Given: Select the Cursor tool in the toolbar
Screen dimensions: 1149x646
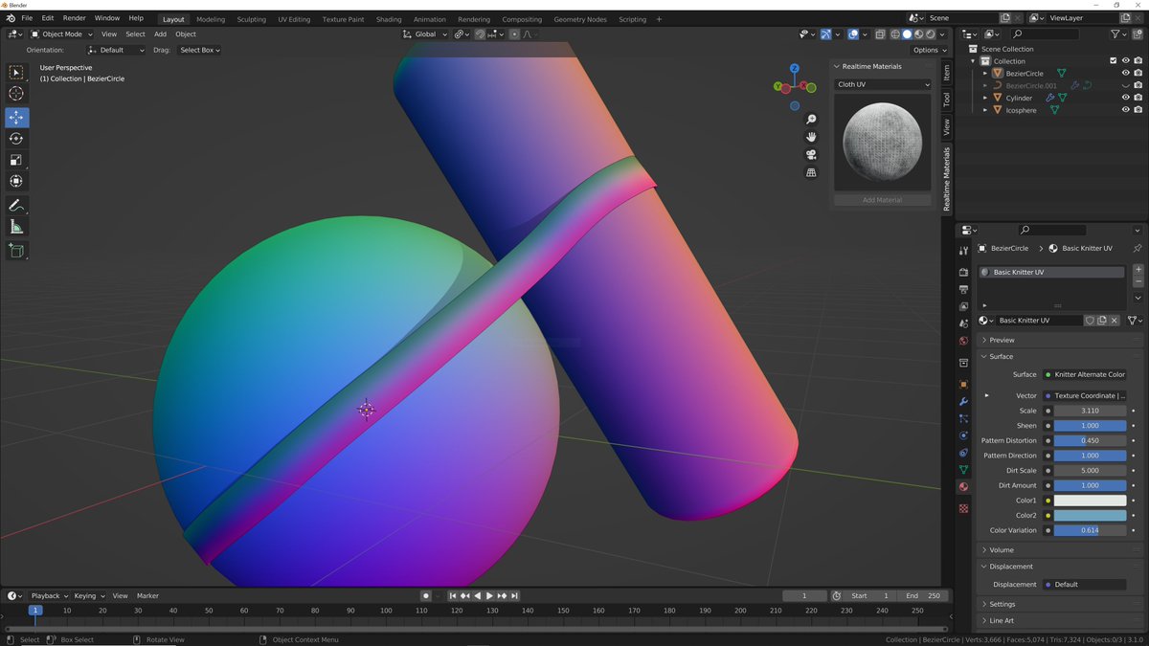Looking at the screenshot, I should 16,94.
